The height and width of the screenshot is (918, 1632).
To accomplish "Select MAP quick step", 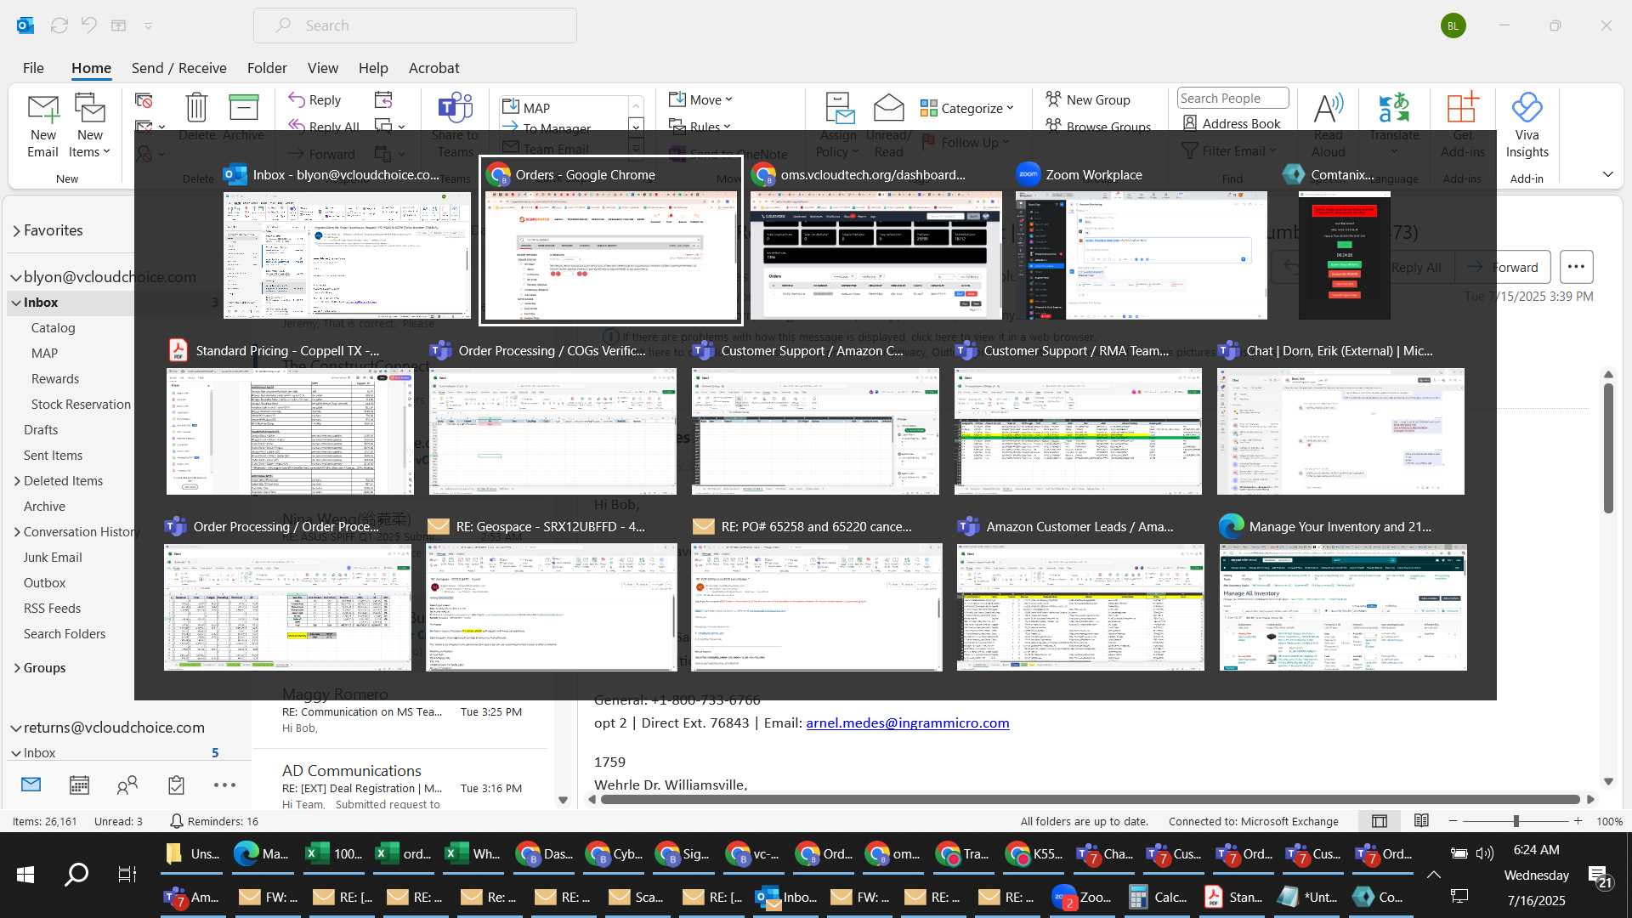I will (563, 108).
